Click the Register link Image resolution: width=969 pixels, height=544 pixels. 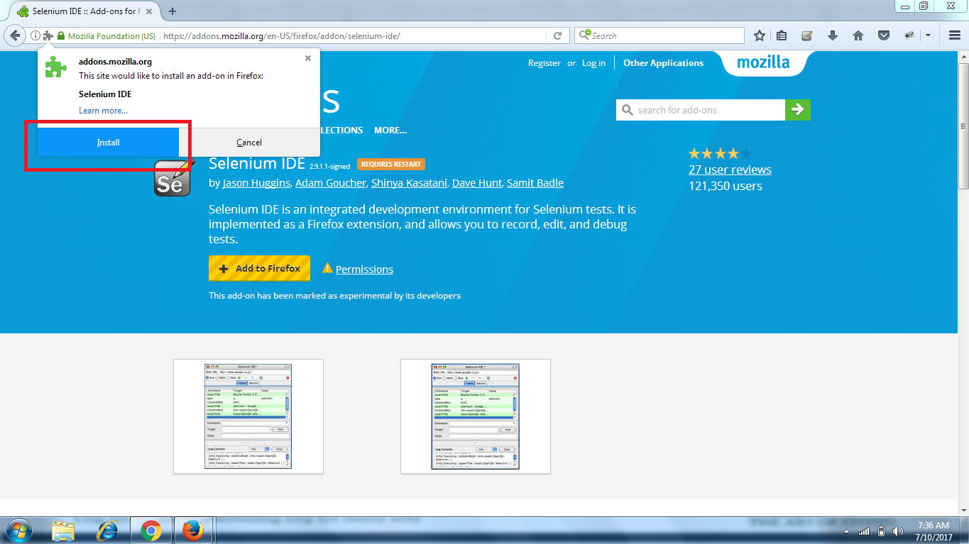pos(544,63)
